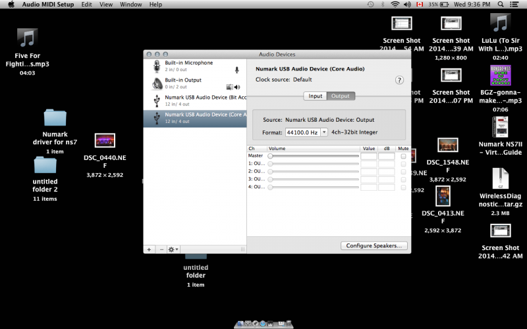Image resolution: width=527 pixels, height=329 pixels.
Task: Click sidebar resize handle beside gear menu
Action: click(x=242, y=249)
